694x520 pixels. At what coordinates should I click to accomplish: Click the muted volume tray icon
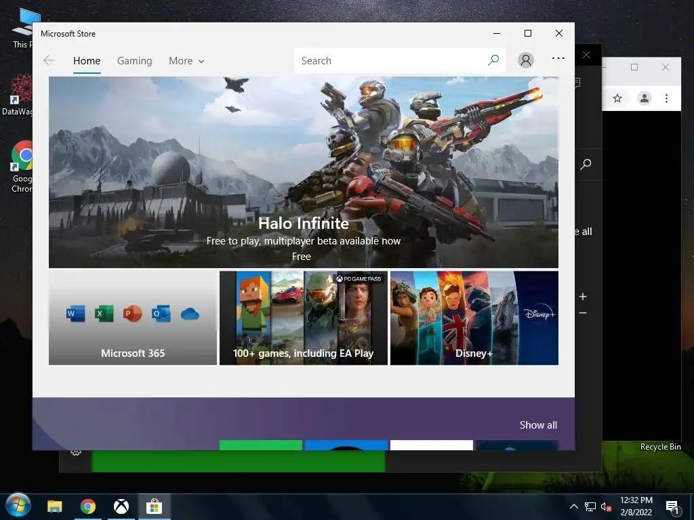click(606, 506)
